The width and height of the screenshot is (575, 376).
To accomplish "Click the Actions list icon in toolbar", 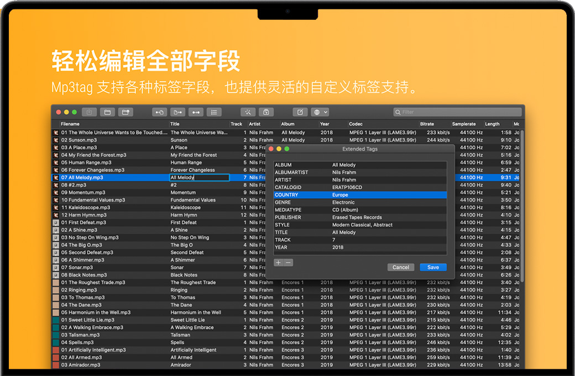I will (214, 112).
